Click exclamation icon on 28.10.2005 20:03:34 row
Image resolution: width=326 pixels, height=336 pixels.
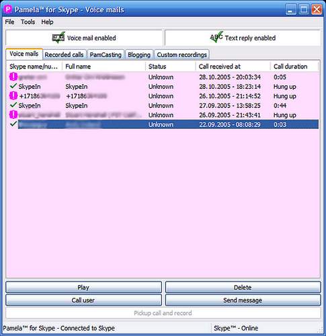(x=13, y=77)
